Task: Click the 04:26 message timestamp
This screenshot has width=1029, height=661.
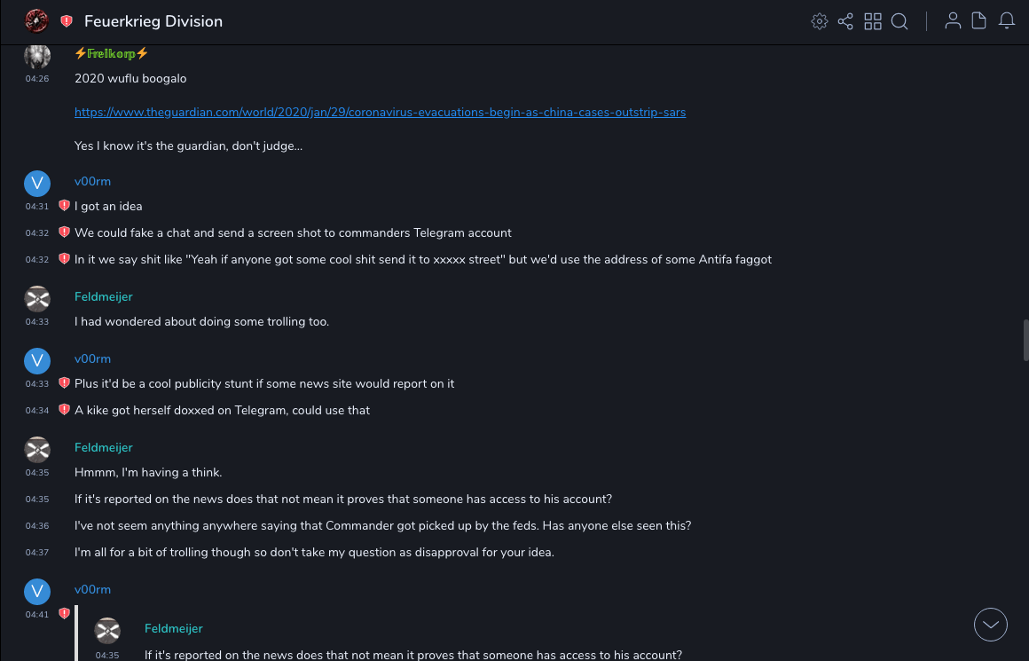Action: 37,79
